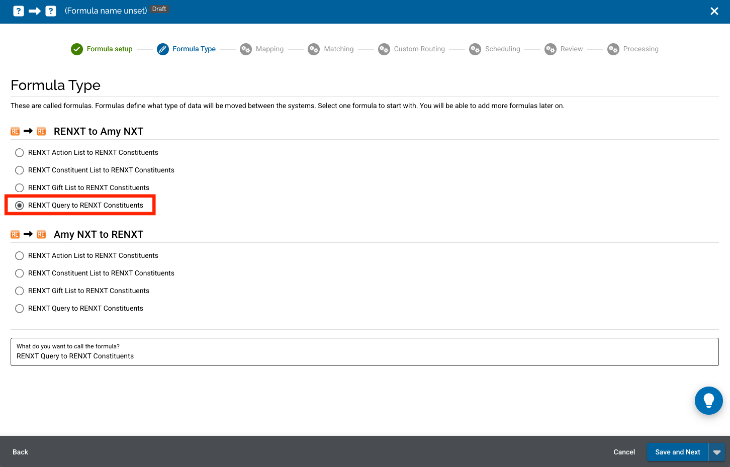This screenshot has height=467, width=730.
Task: Select RENXT Query under Amy NXT to RENXT
Action: click(x=20, y=308)
